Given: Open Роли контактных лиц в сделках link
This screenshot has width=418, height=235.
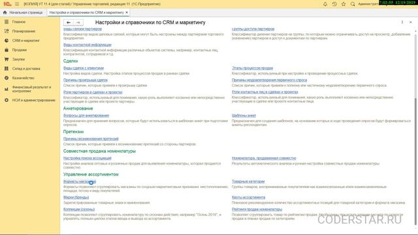Looking at the screenshot, I should (x=265, y=92).
